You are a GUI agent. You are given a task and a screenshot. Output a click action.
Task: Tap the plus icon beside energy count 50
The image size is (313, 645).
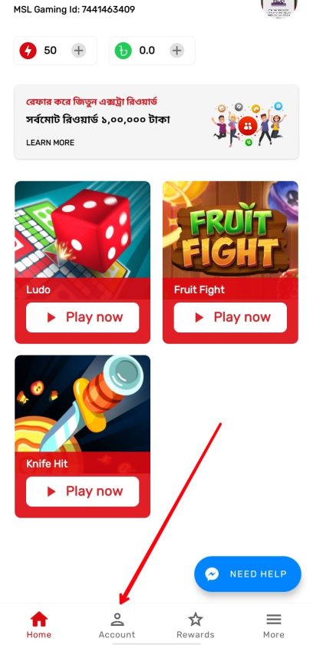tap(78, 51)
